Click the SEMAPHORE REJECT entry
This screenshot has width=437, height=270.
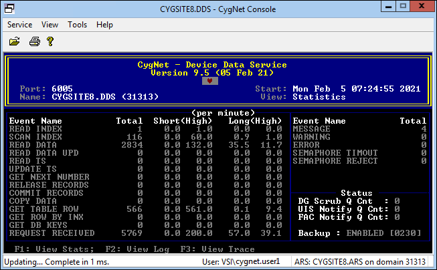pyautogui.click(x=335, y=161)
